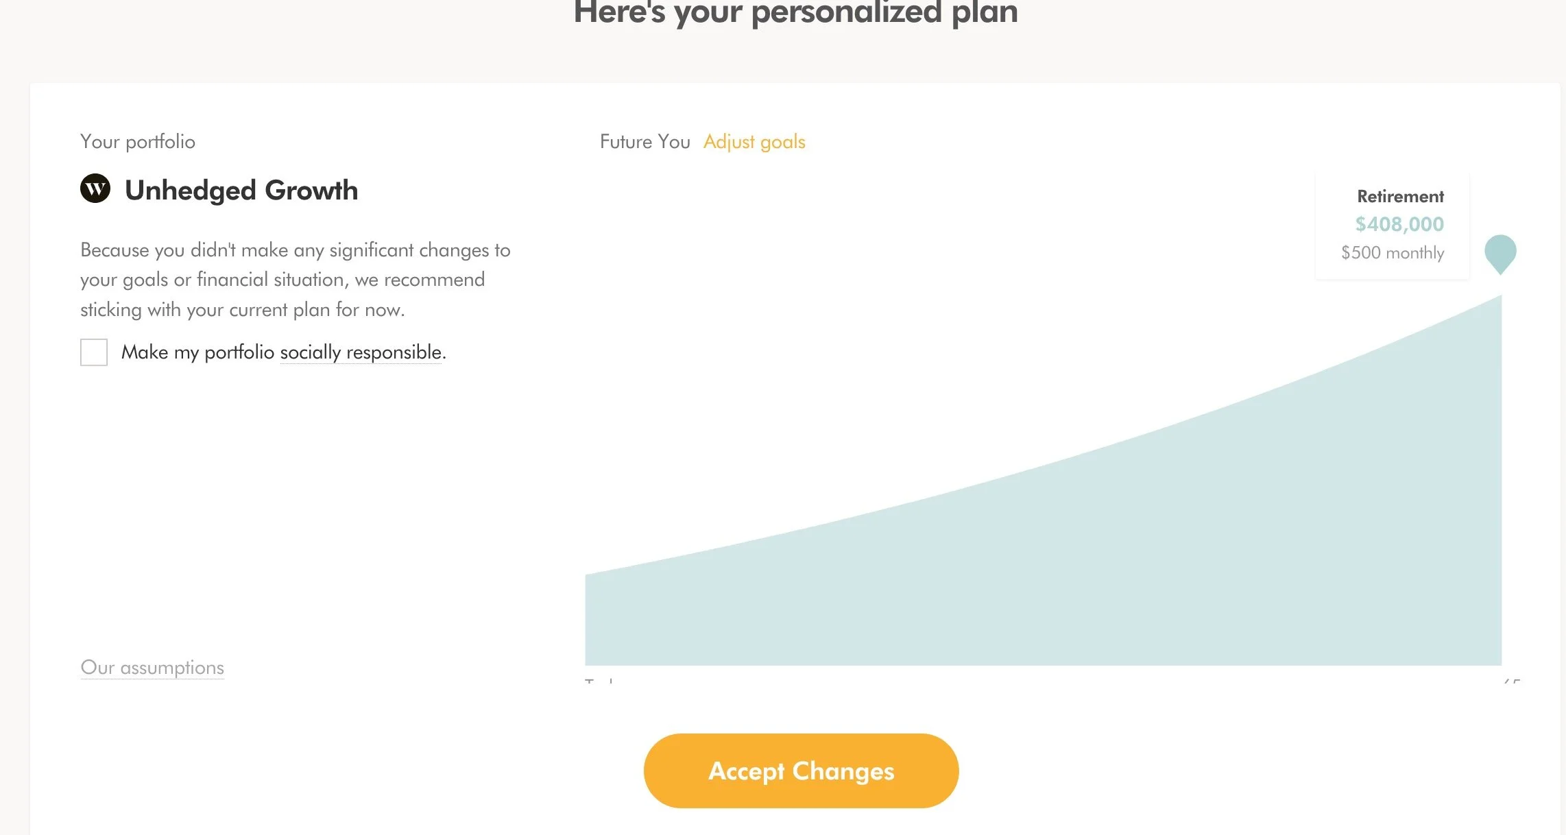
Task: Open the underlined "socially responsible" link
Action: tap(362, 352)
